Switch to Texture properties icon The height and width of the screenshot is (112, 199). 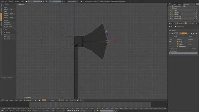click(192, 23)
